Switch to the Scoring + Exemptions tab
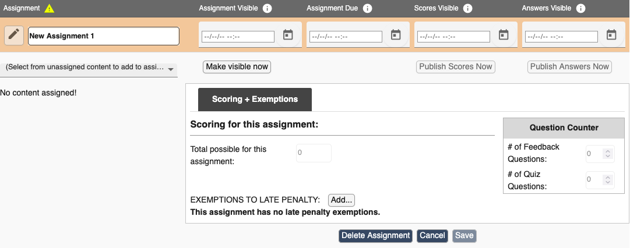The height and width of the screenshot is (248, 630). tap(255, 100)
